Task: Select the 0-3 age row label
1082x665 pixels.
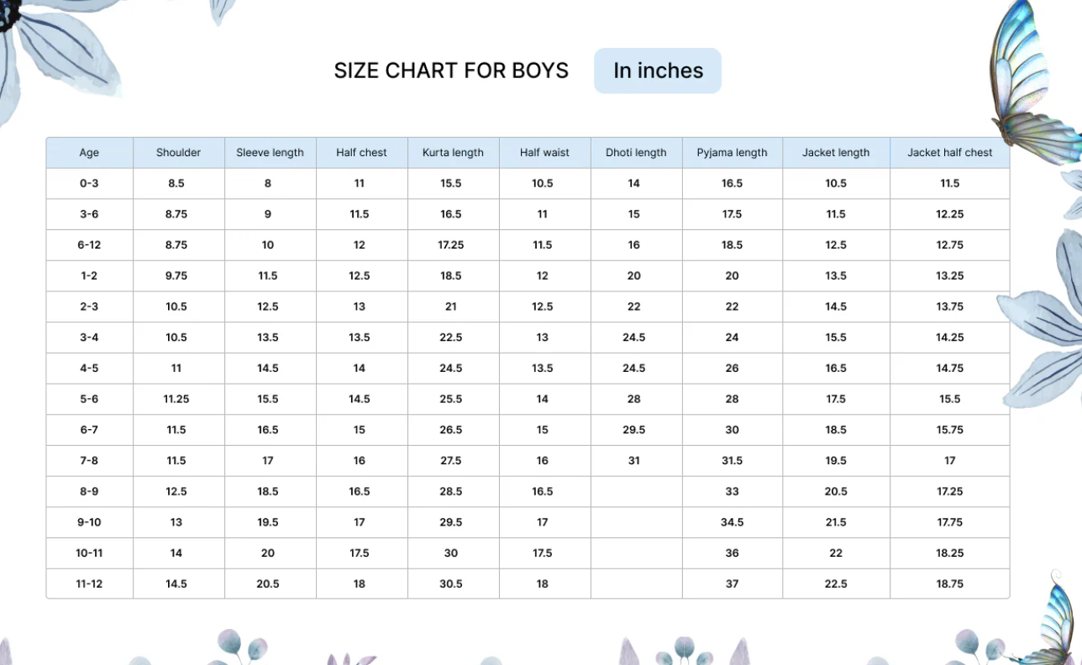Action: coord(89,183)
